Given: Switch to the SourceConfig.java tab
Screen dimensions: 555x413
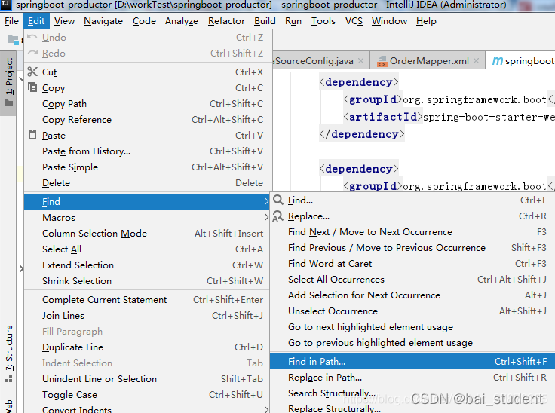Looking at the screenshot, I should coord(320,61).
